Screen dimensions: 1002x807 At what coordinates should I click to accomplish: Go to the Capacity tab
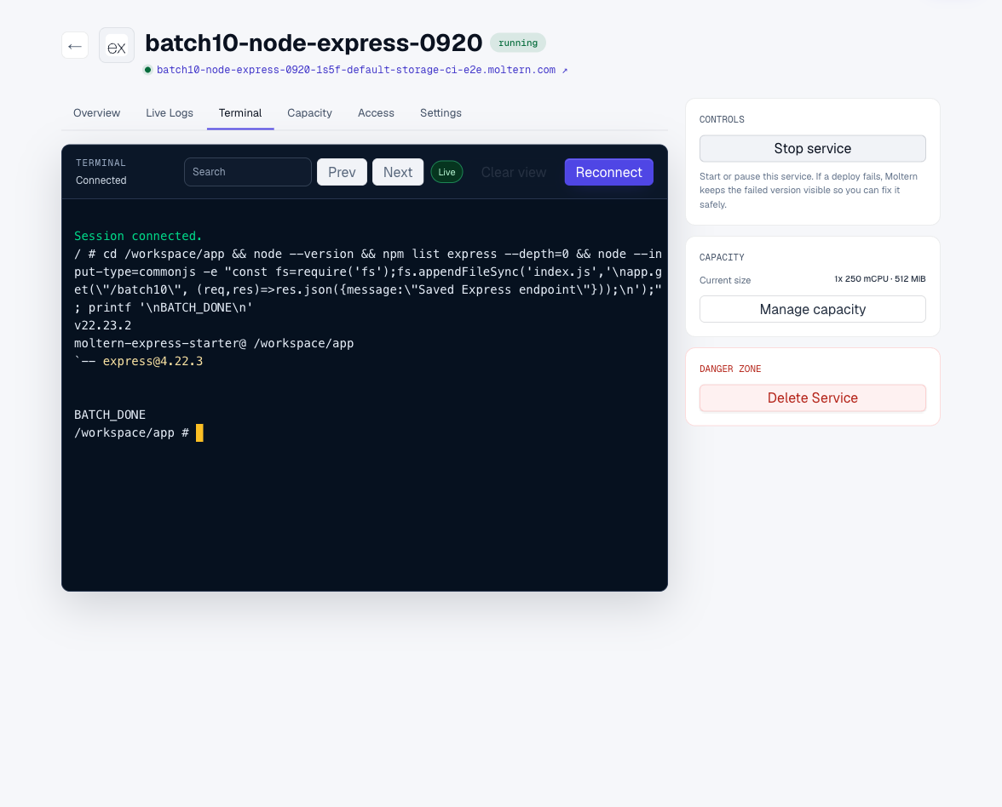click(309, 113)
